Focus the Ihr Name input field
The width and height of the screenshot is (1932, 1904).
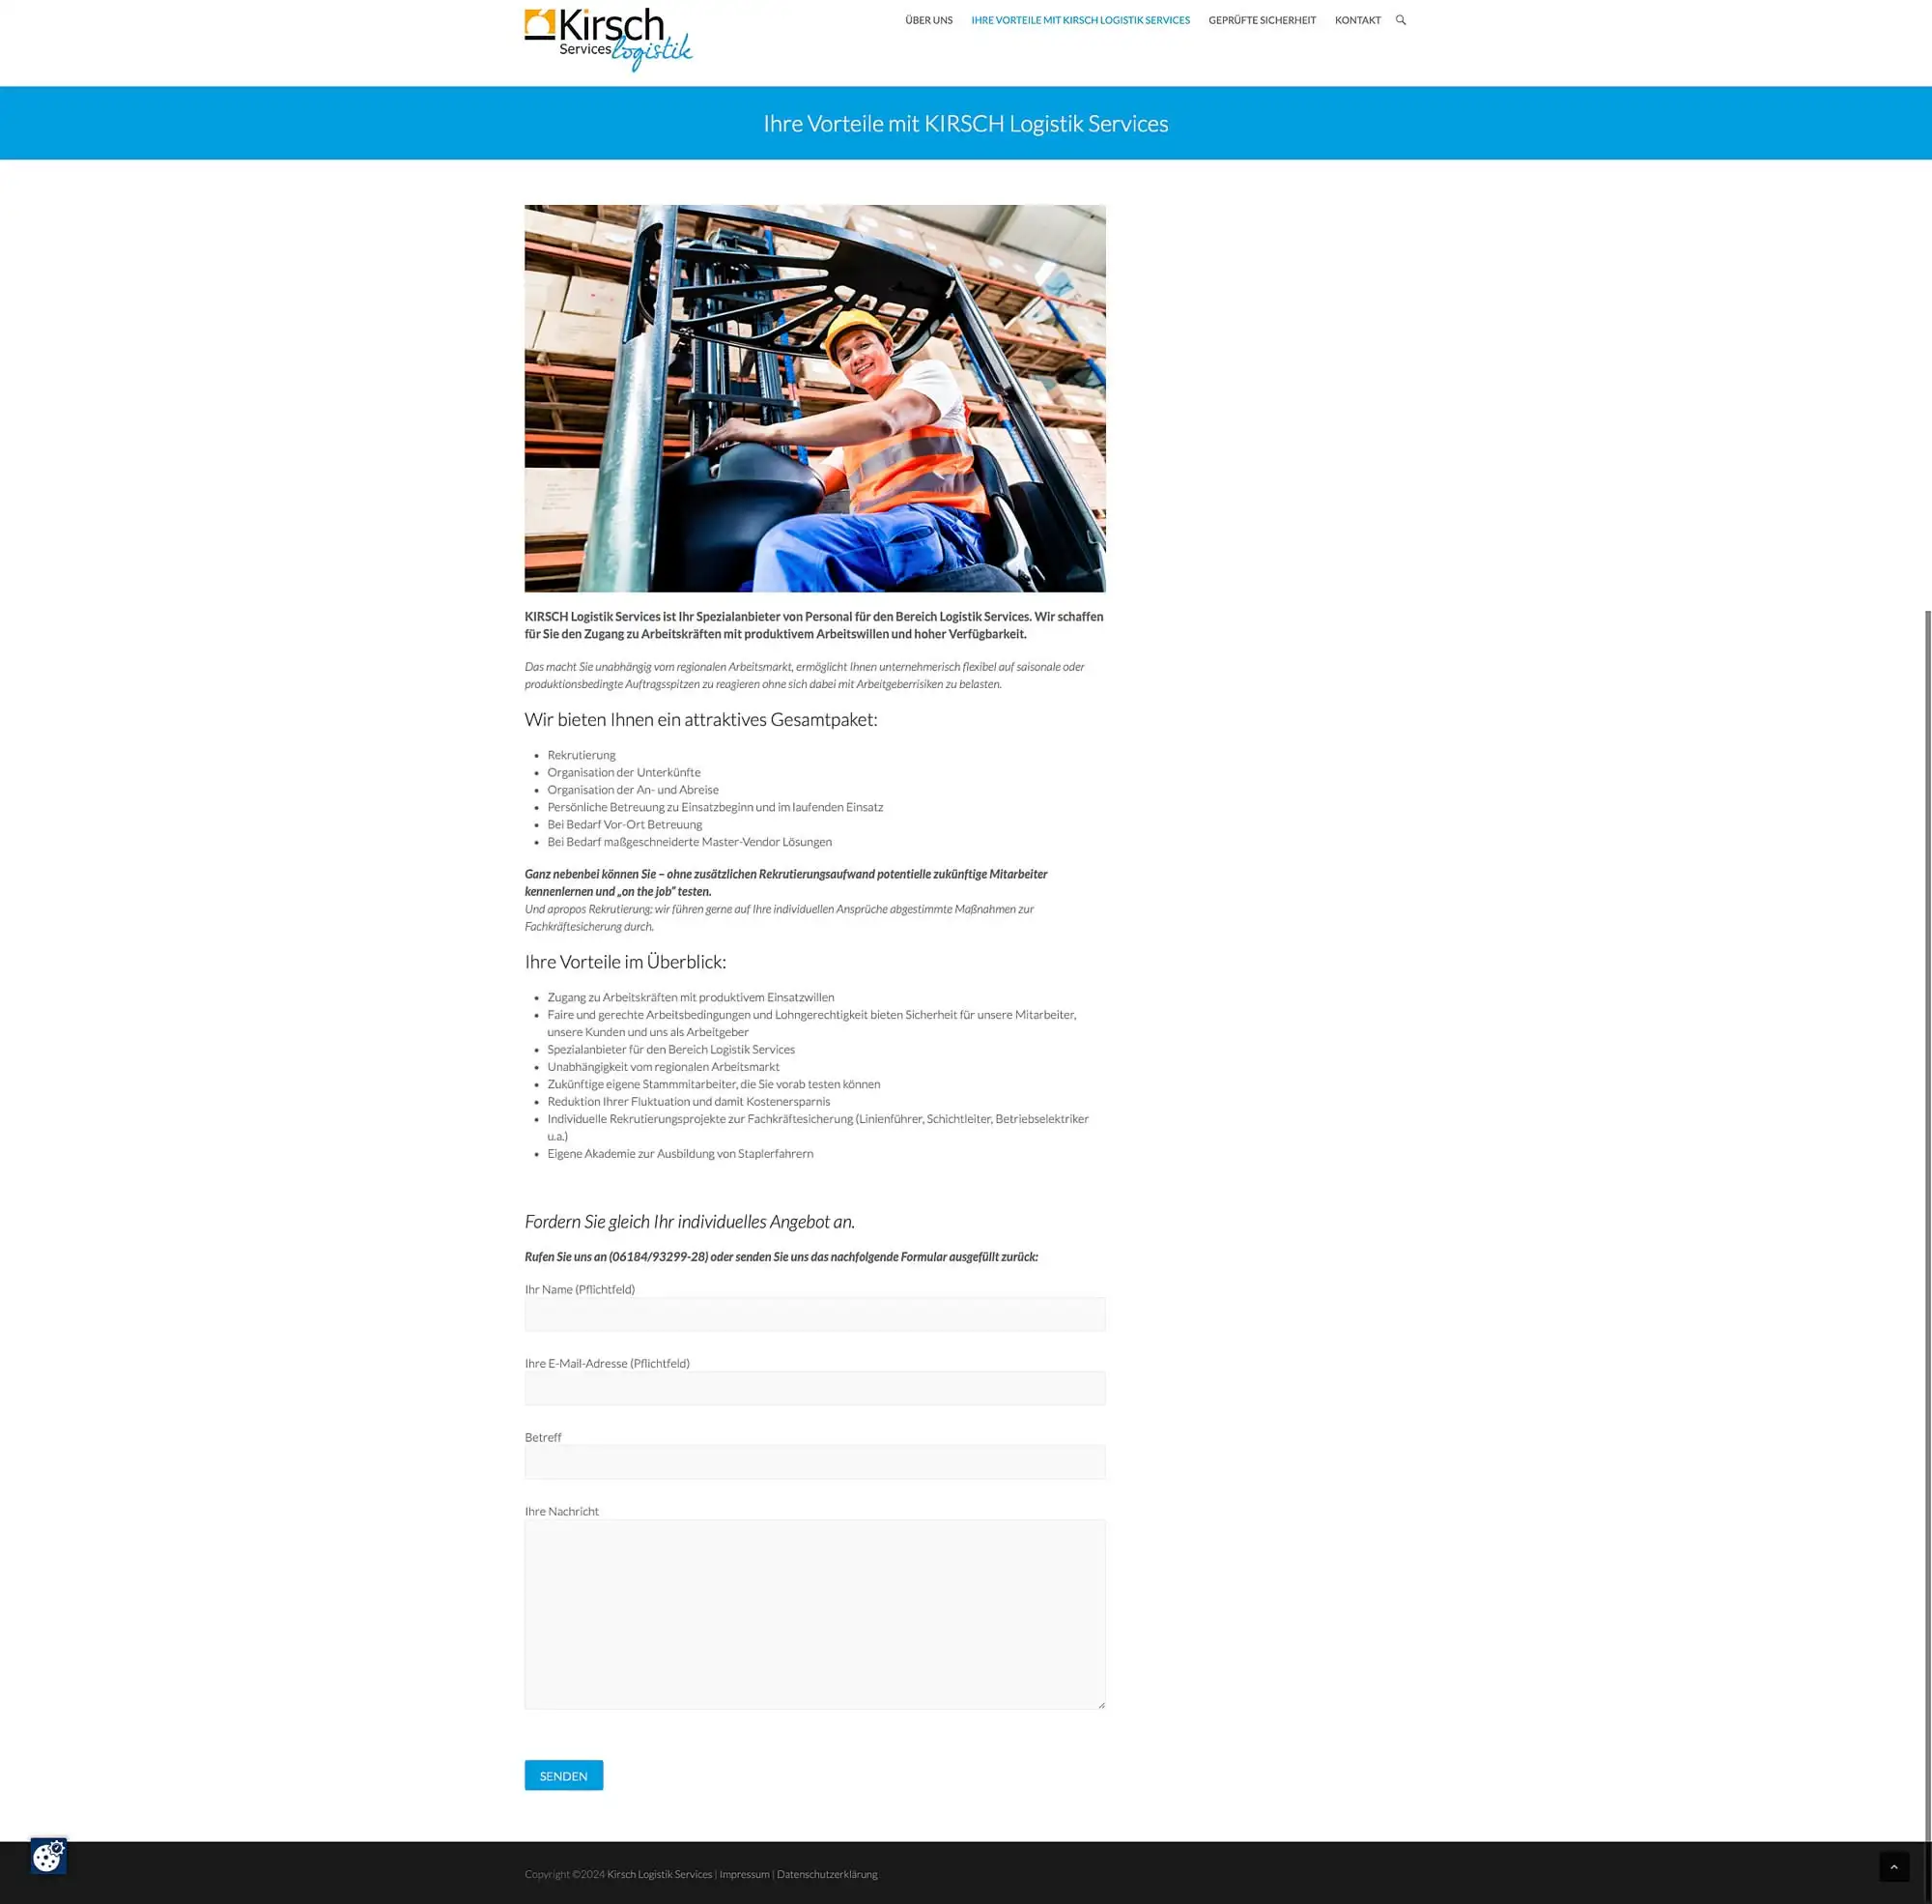(x=814, y=1314)
